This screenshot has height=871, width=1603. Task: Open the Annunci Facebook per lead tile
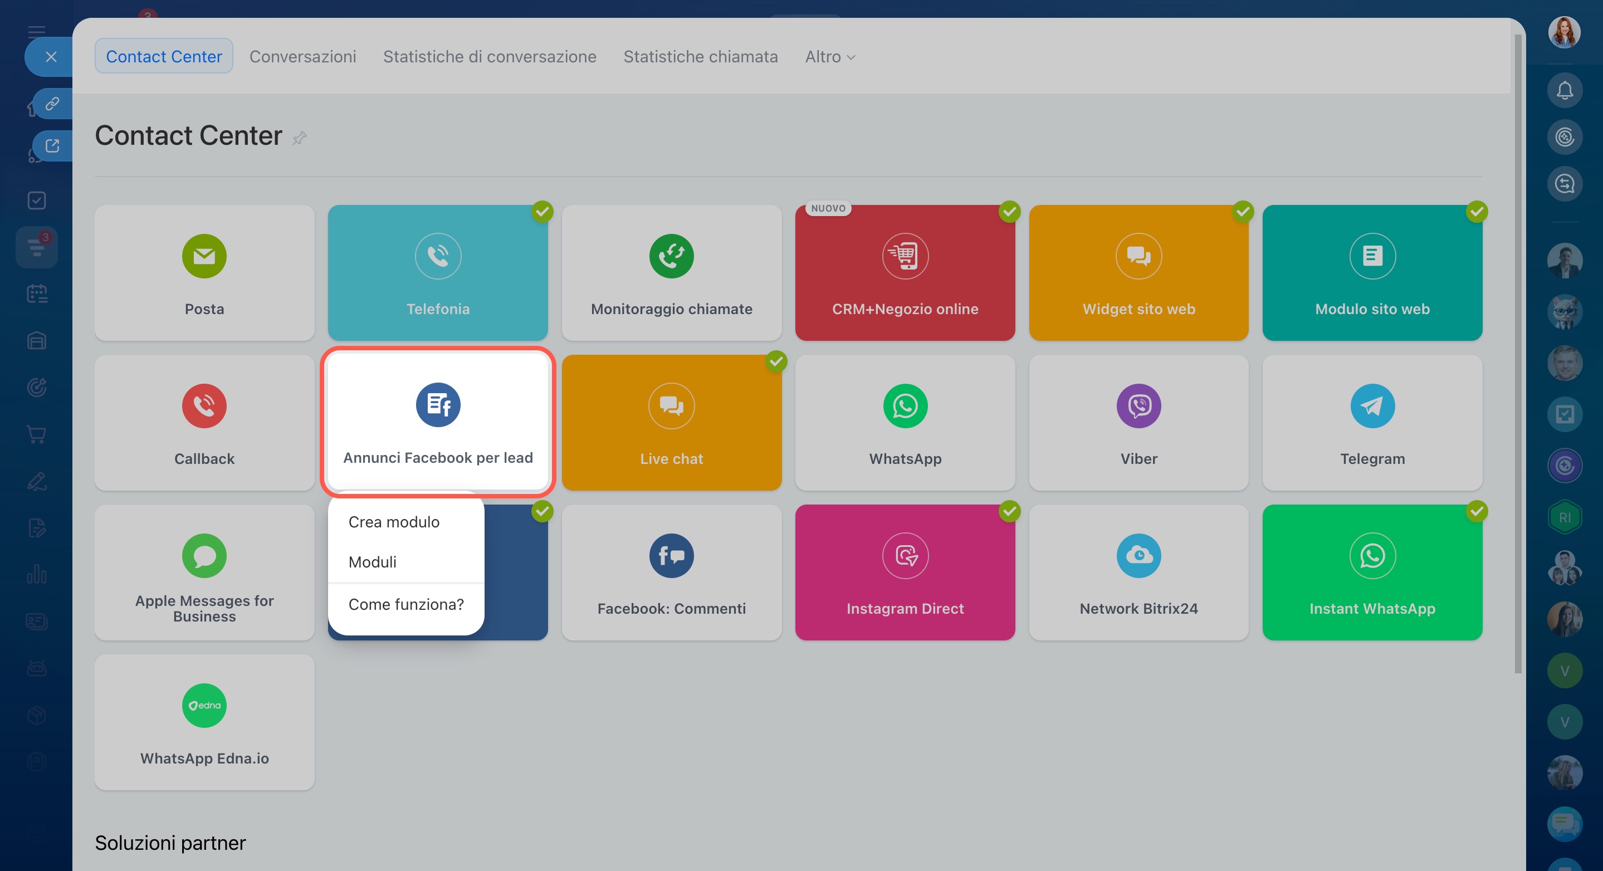(x=437, y=422)
